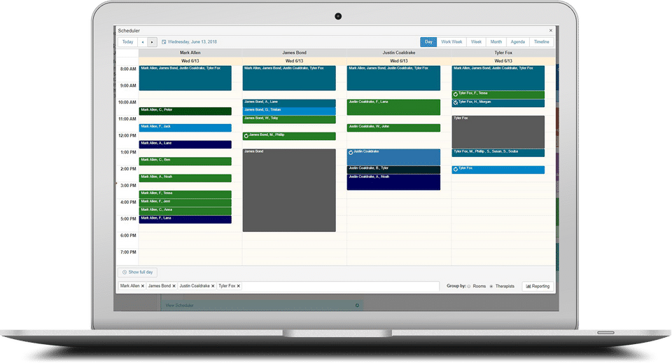
Task: Open Justin Coaldrake, B., Tyler appointment
Action: pos(393,170)
